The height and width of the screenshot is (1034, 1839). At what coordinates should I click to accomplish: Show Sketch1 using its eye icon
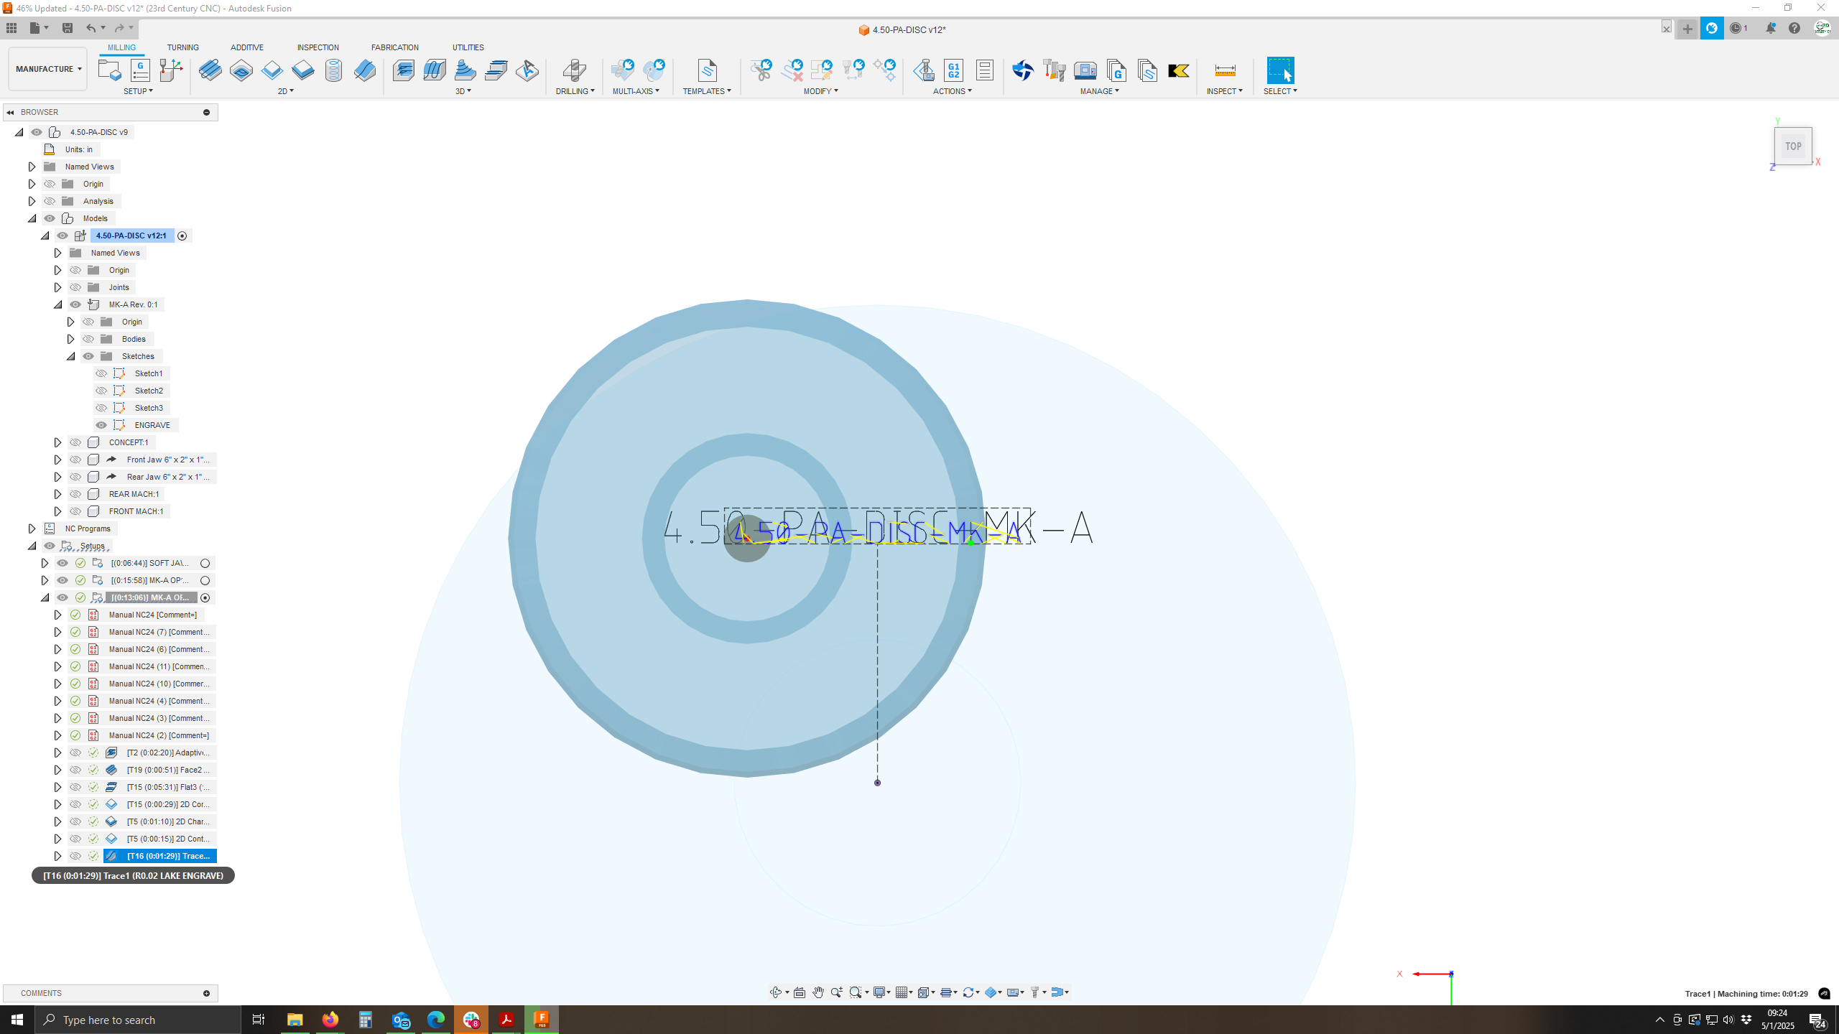(101, 373)
